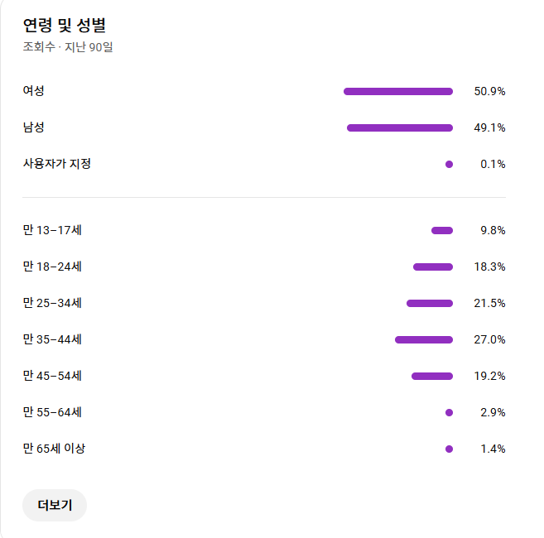Click the 만 65세 이상 purple dot

click(x=449, y=449)
